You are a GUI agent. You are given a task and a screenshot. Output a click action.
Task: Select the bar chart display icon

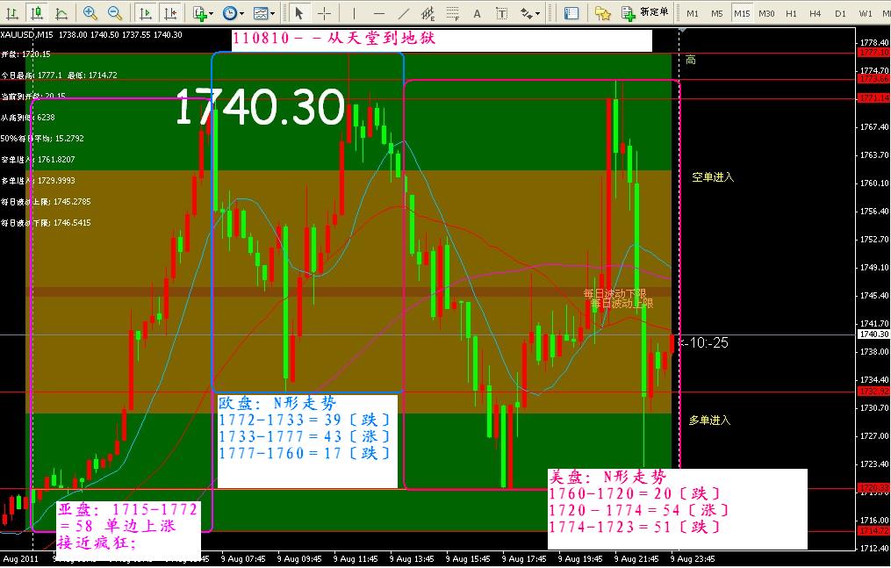pyautogui.click(x=11, y=13)
